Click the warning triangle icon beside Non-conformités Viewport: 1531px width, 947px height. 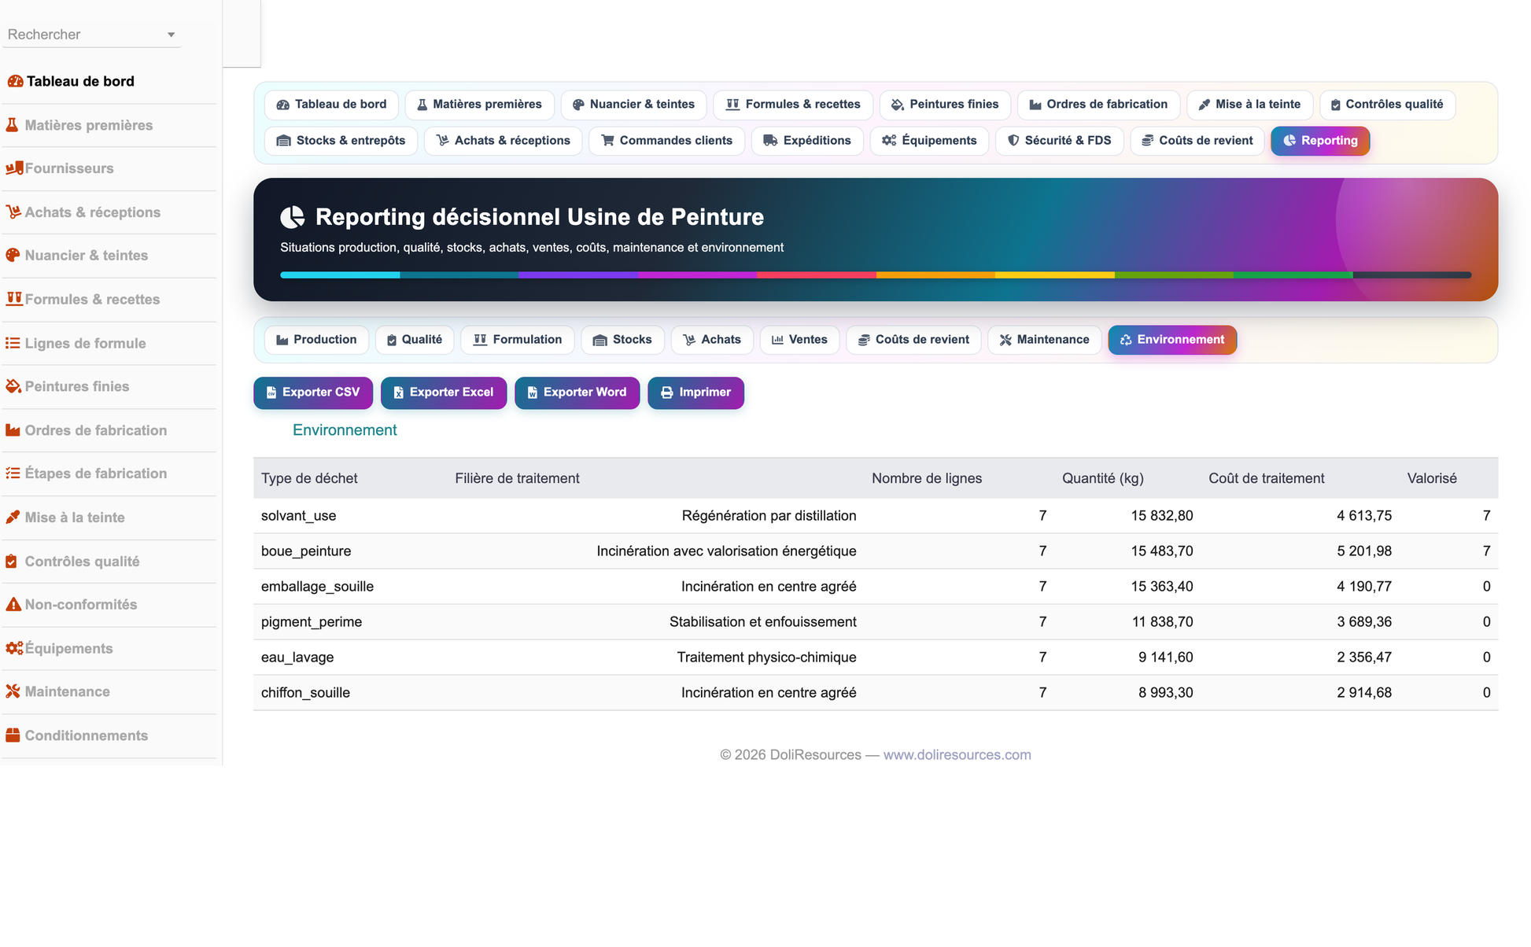pos(13,605)
